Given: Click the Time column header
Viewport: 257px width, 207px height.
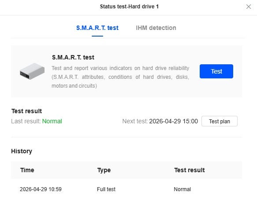Looking at the screenshot, I should (x=27, y=170).
